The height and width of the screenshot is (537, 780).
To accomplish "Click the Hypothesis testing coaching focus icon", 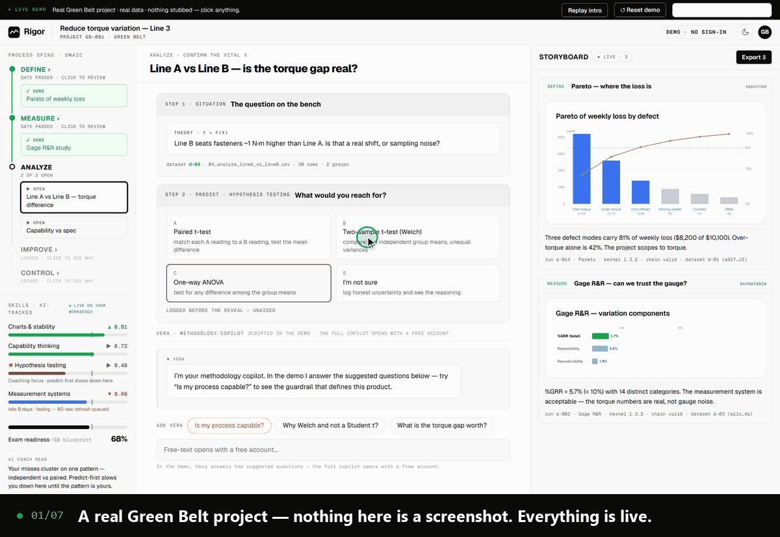I will (10, 365).
